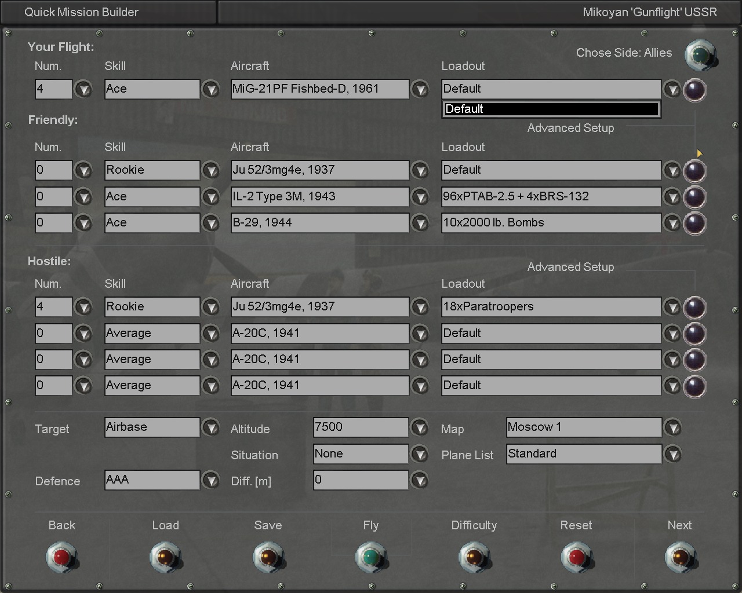This screenshot has width=742, height=593.
Task: Click the Quick Mission Builder title
Action: pos(81,12)
